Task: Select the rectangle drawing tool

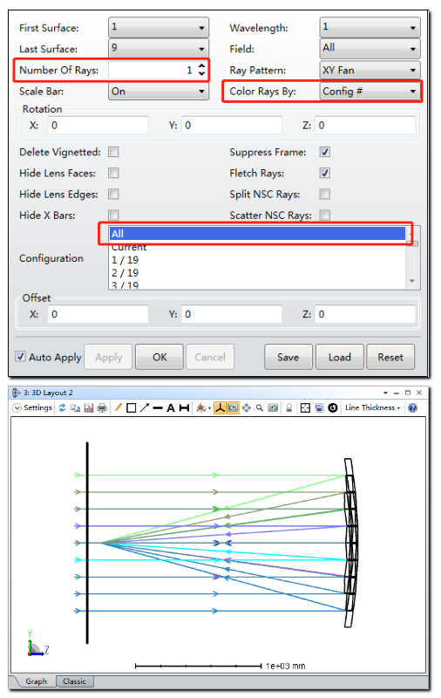Action: tap(131, 407)
